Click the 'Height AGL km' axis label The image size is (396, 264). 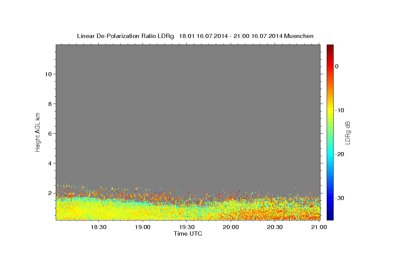(38, 132)
